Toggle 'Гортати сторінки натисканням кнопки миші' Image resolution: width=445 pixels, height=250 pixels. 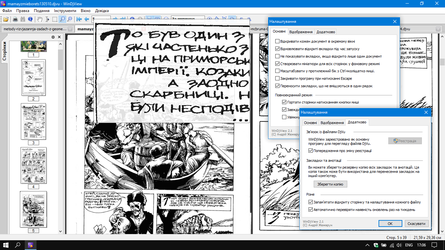click(x=285, y=102)
